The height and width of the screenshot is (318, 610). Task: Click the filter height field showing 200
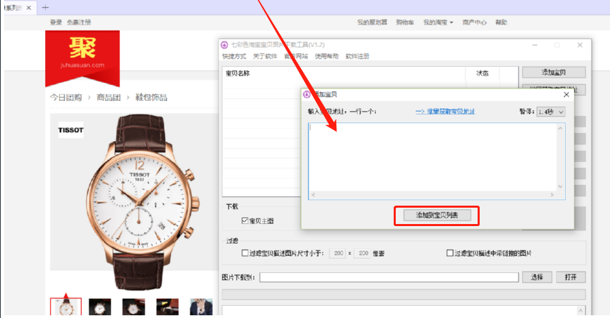(x=362, y=253)
